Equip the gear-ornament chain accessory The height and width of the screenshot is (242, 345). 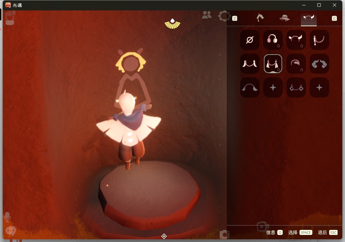(296, 87)
